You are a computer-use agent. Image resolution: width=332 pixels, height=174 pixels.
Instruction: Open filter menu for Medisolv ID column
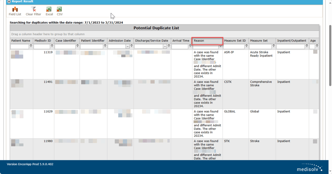coord(52,46)
